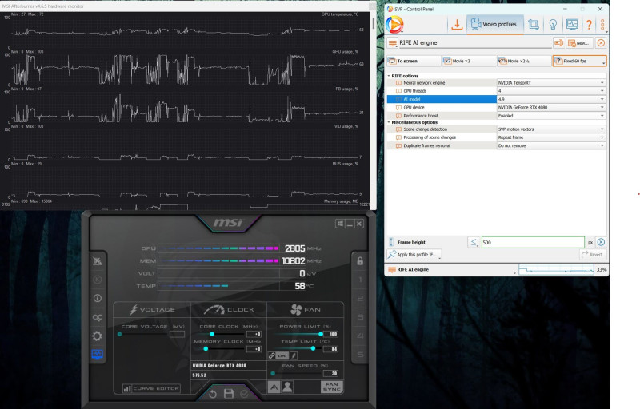Image resolution: width=640 pixels, height=409 pixels.
Task: Click the Afterburner reset arrow icon
Action: 213,394
